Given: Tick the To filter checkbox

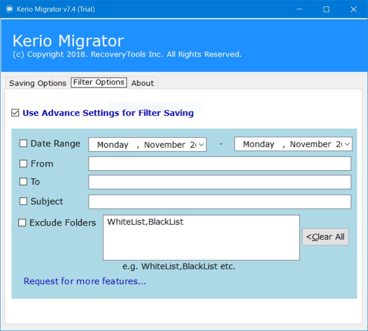Looking at the screenshot, I should [23, 181].
